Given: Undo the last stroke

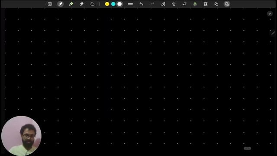Looking at the screenshot, I should click(x=141, y=4).
